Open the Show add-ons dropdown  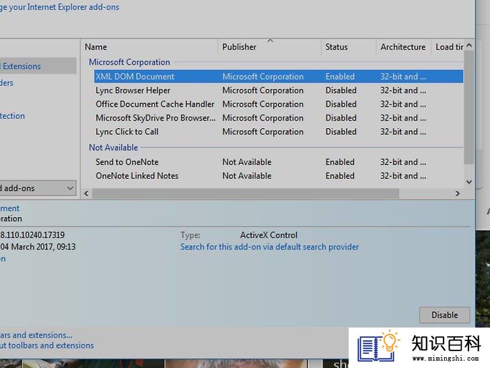38,188
